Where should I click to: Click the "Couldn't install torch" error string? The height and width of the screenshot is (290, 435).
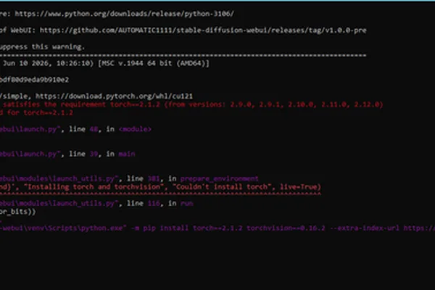coord(221,187)
